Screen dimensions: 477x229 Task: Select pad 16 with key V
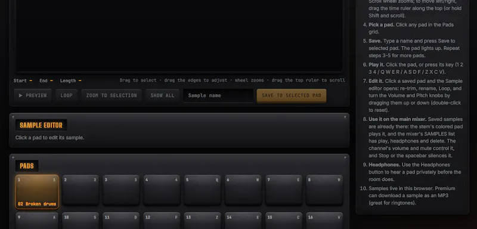pyautogui.click(x=324, y=221)
